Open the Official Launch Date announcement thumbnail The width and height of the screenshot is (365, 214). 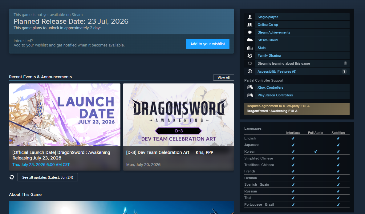coord(65,115)
